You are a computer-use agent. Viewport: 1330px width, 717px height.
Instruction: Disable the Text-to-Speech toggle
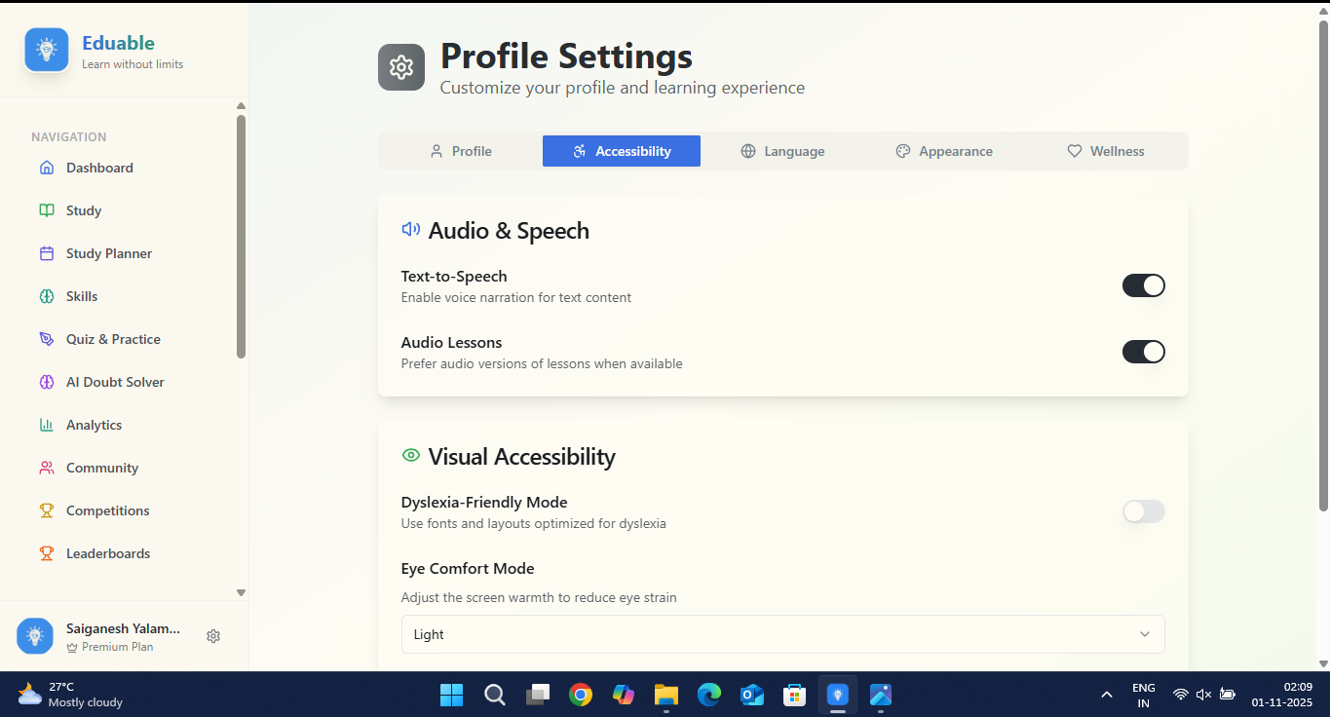click(1143, 285)
